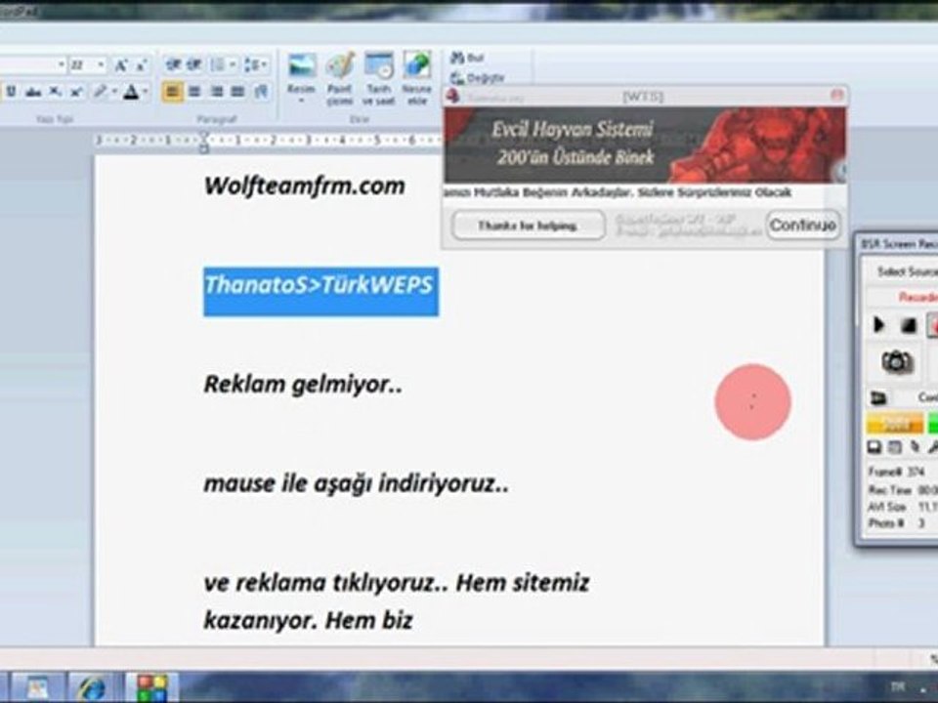
Task: Toggle superscript formatting
Action: (x=76, y=92)
